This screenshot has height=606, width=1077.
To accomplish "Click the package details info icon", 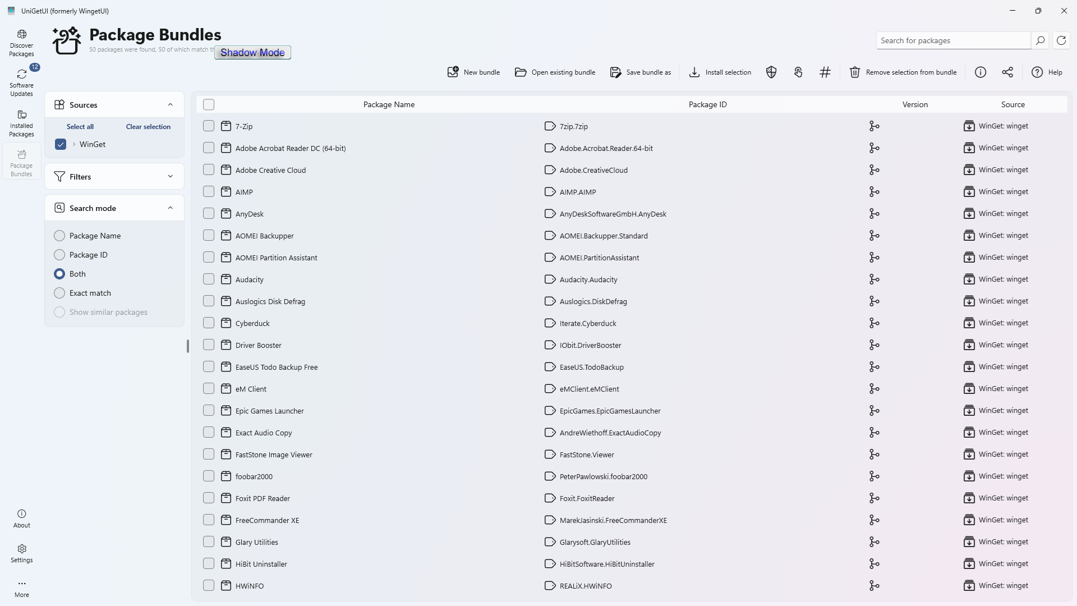I will pyautogui.click(x=981, y=72).
